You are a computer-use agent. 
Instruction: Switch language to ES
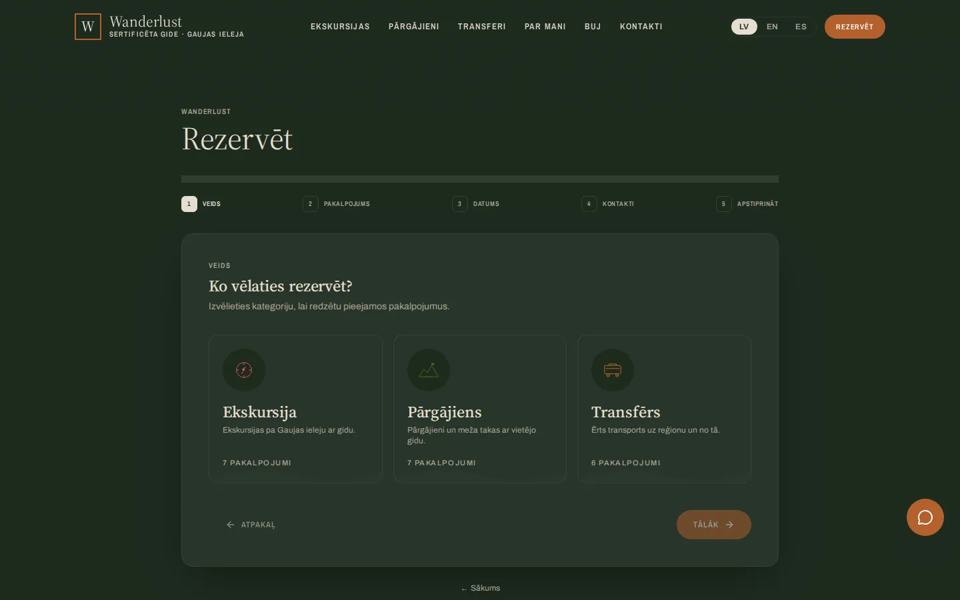[801, 27]
